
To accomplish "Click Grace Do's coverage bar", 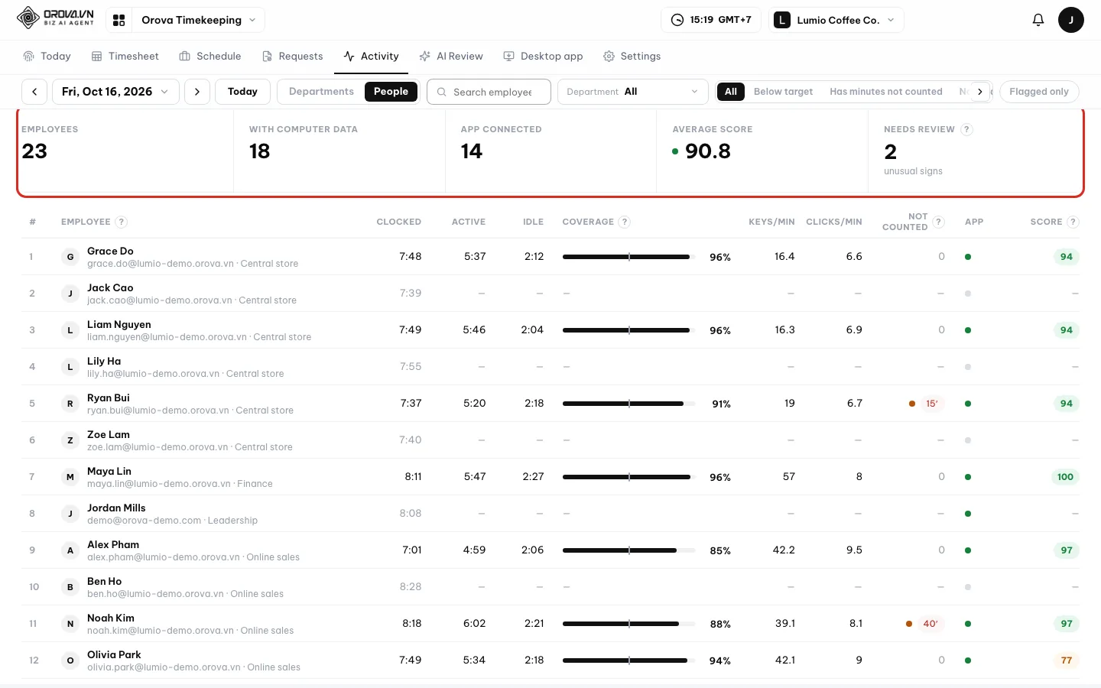I will [628, 257].
